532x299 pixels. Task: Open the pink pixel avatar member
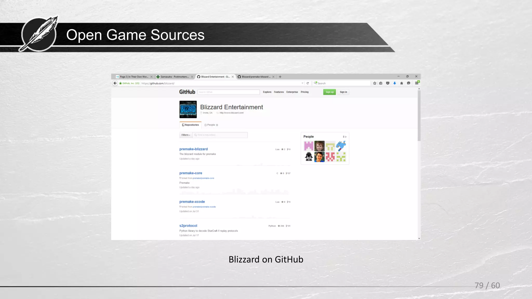309,146
